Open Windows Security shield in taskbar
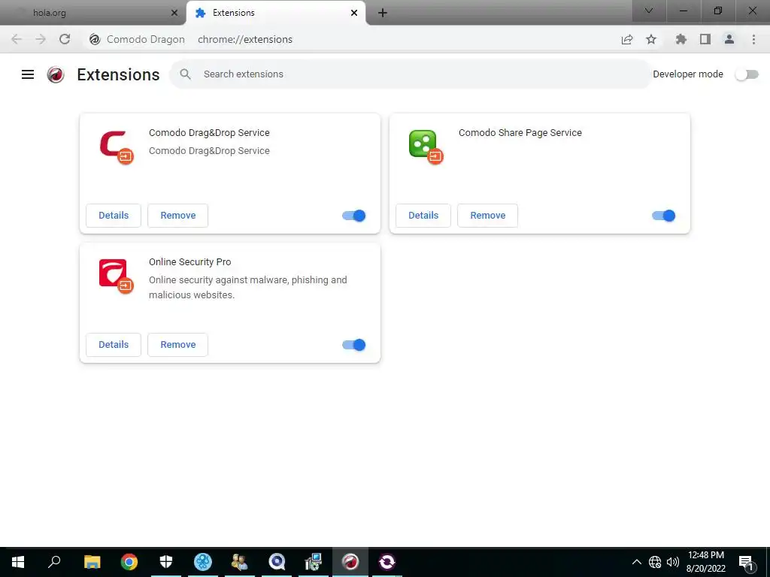Viewport: 770px width, 577px height. pyautogui.click(x=166, y=562)
